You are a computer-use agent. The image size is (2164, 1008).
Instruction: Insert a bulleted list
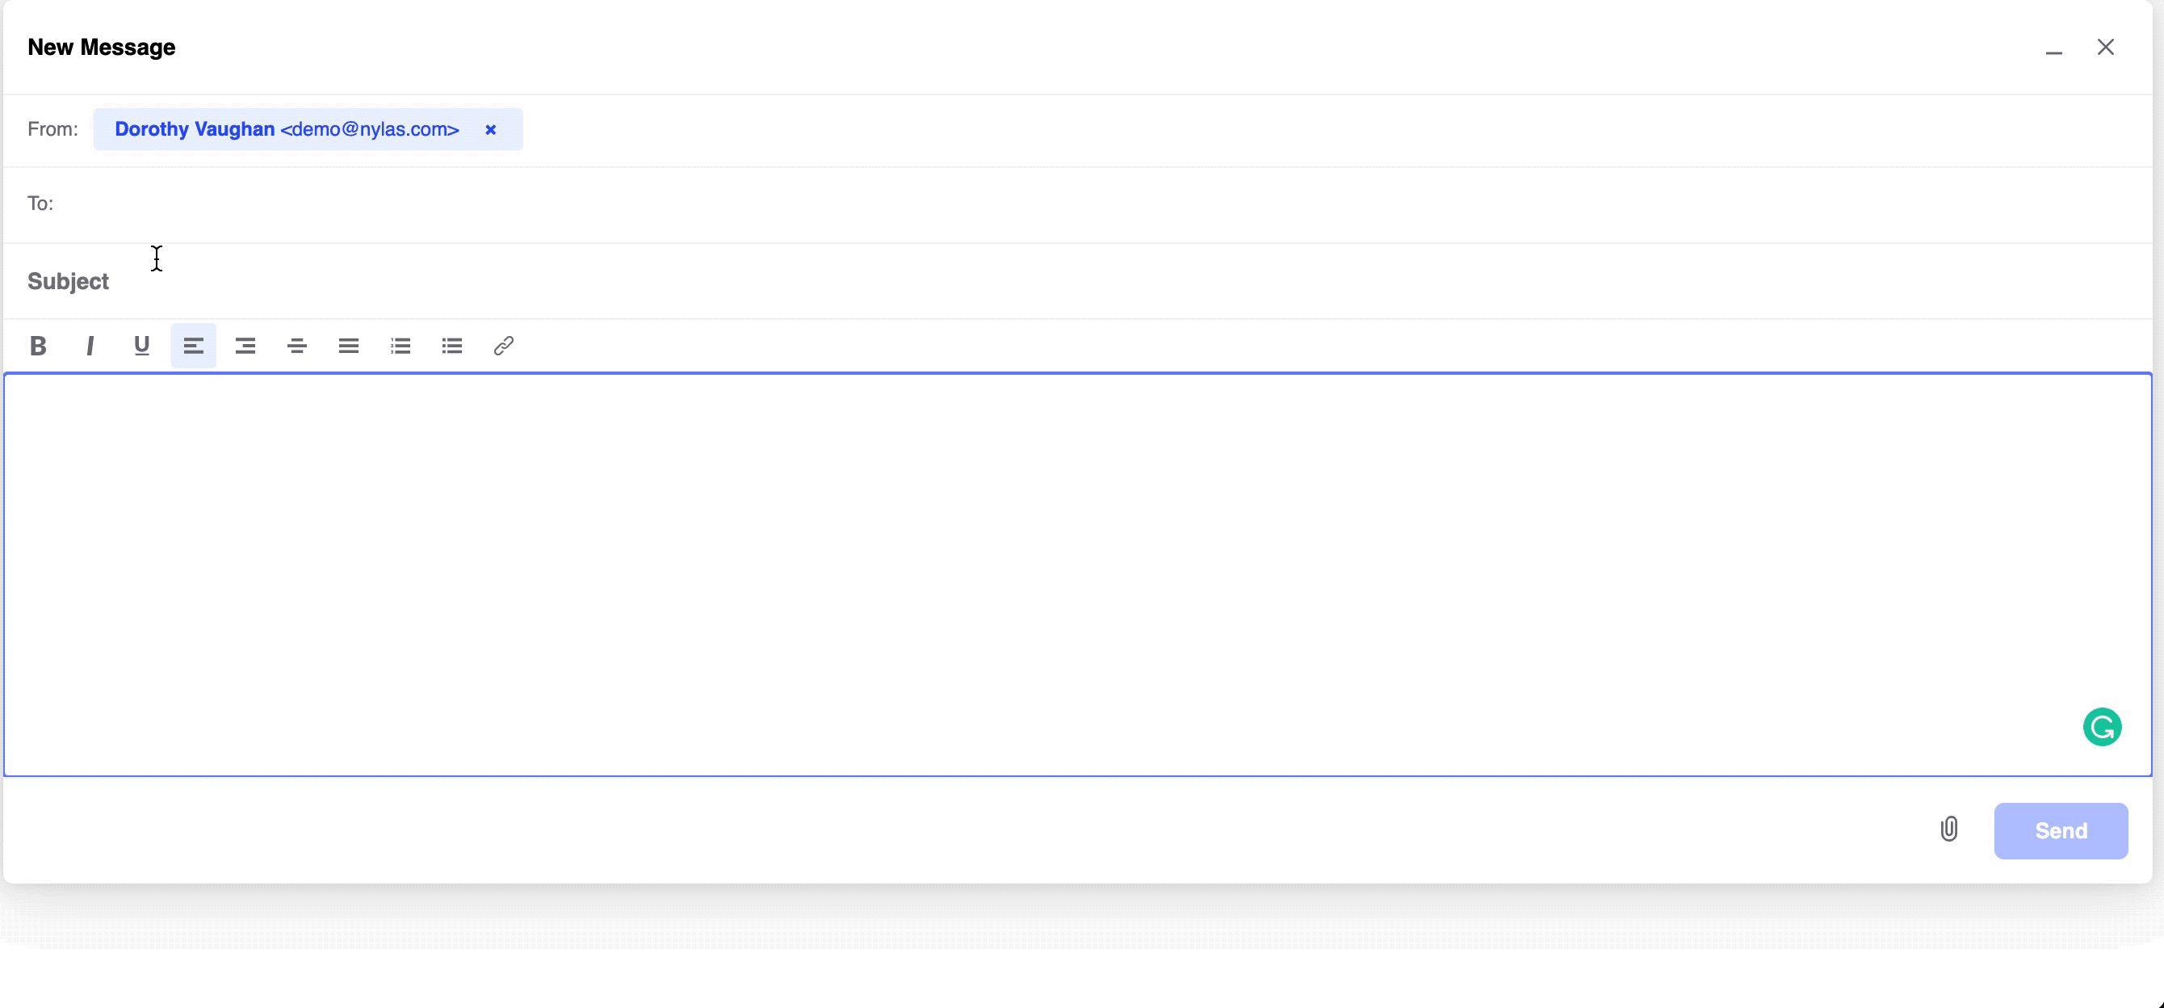click(x=452, y=345)
